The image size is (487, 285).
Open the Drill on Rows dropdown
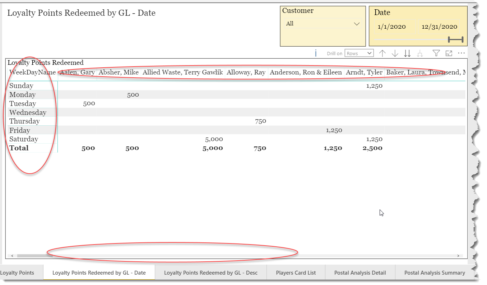359,53
